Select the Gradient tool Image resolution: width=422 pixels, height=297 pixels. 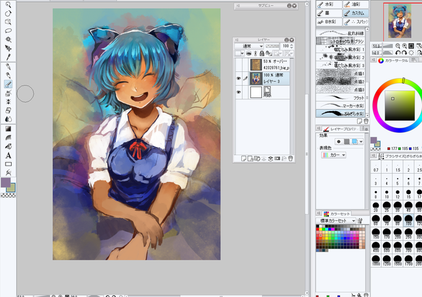tap(8, 129)
